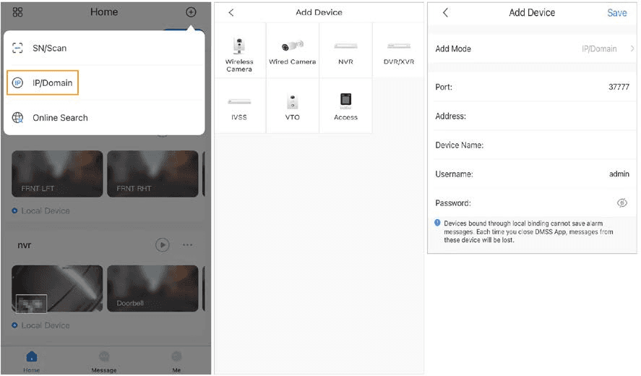Image resolution: width=641 pixels, height=376 pixels.
Task: Open the grid menu icon on Home
Action: point(17,12)
